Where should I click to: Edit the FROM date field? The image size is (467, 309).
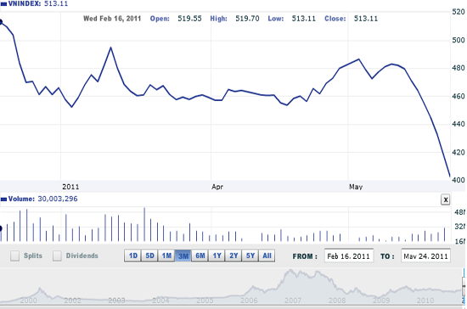pos(349,256)
